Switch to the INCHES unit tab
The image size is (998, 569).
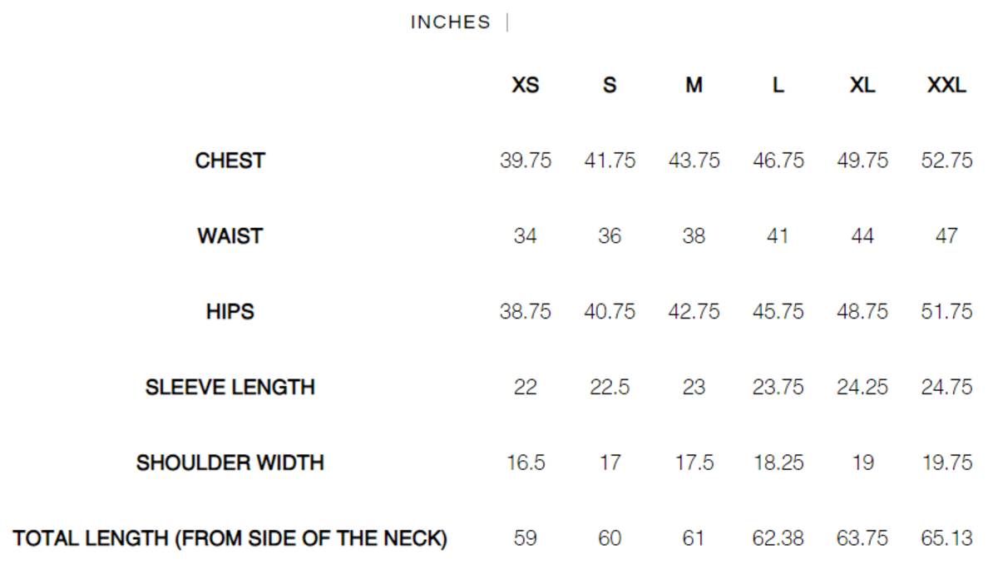(x=450, y=22)
